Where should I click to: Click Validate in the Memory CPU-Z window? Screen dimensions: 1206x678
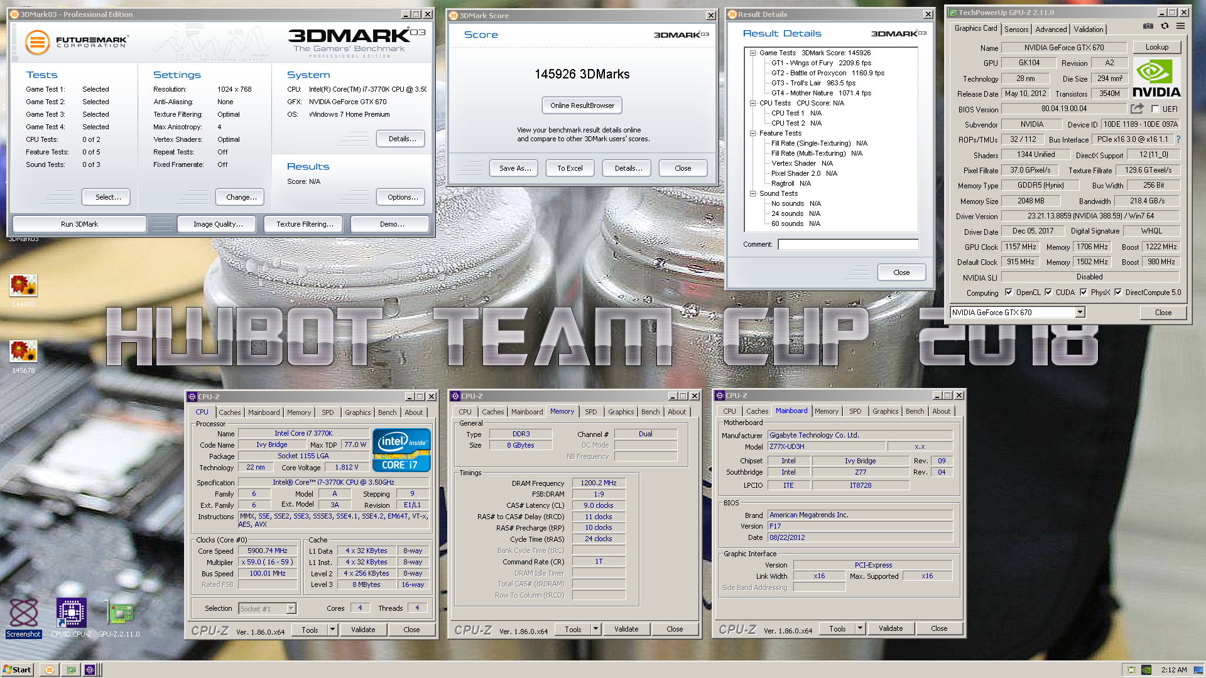pyautogui.click(x=626, y=629)
